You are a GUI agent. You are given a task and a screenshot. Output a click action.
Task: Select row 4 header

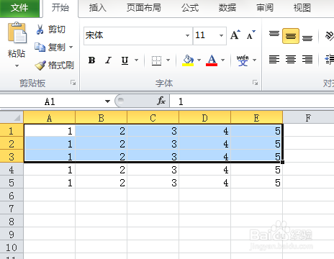(12, 170)
